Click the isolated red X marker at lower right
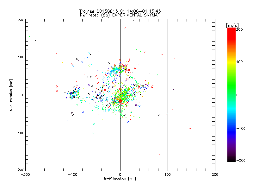 [x=190, y=128]
